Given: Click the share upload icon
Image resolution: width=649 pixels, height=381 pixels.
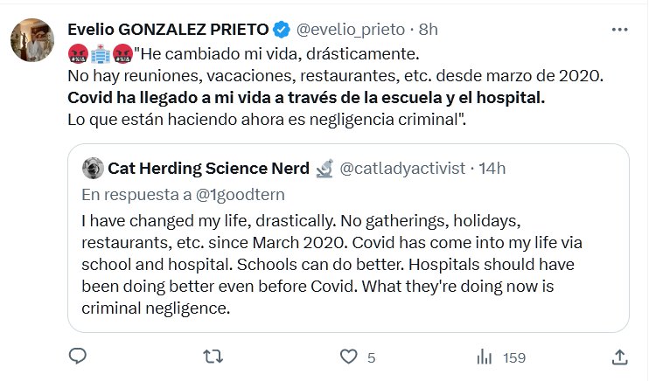Looking at the screenshot, I should (619, 357).
